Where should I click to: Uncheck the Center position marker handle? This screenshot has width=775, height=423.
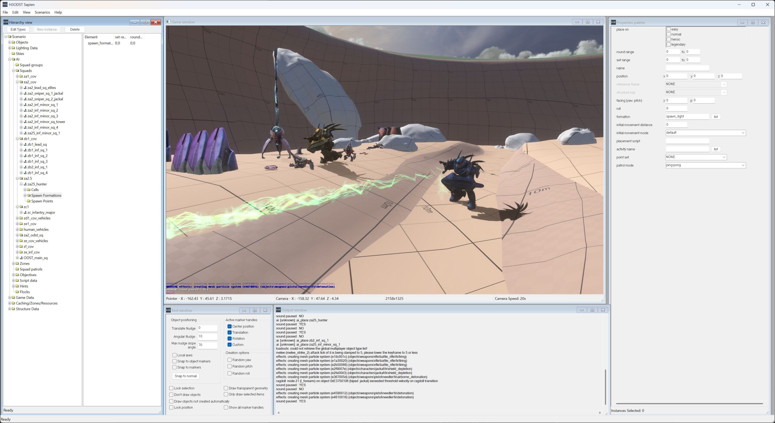(229, 326)
